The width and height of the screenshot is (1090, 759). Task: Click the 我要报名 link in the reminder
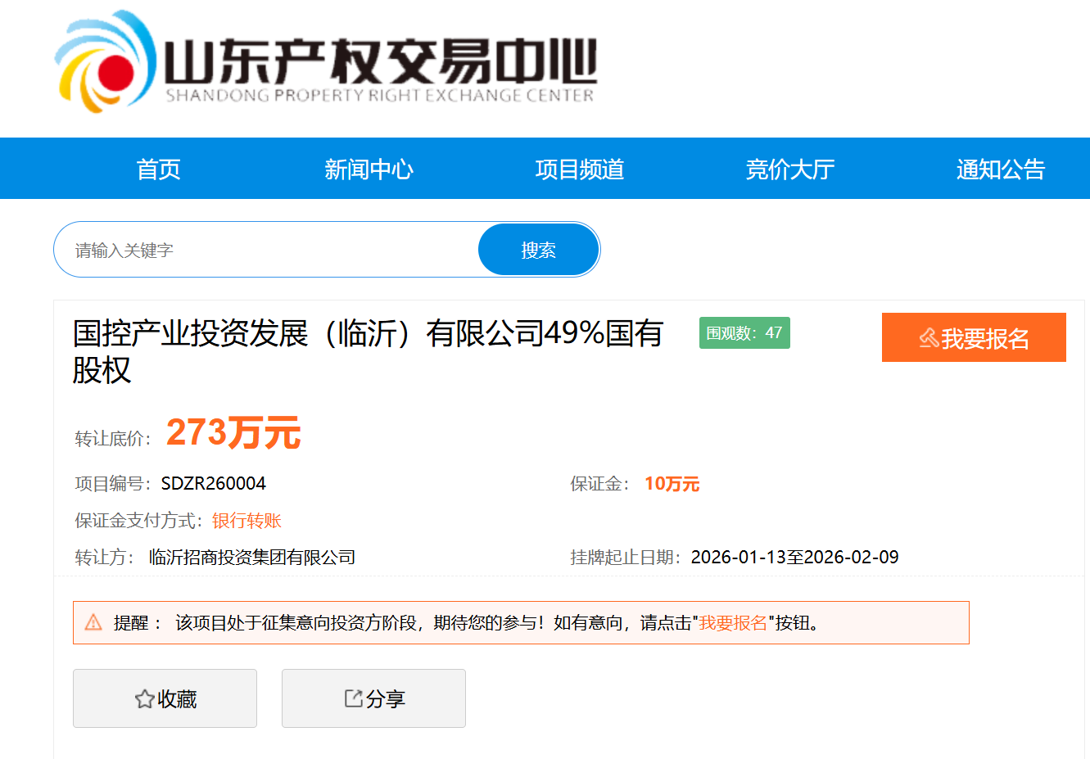[x=733, y=623]
